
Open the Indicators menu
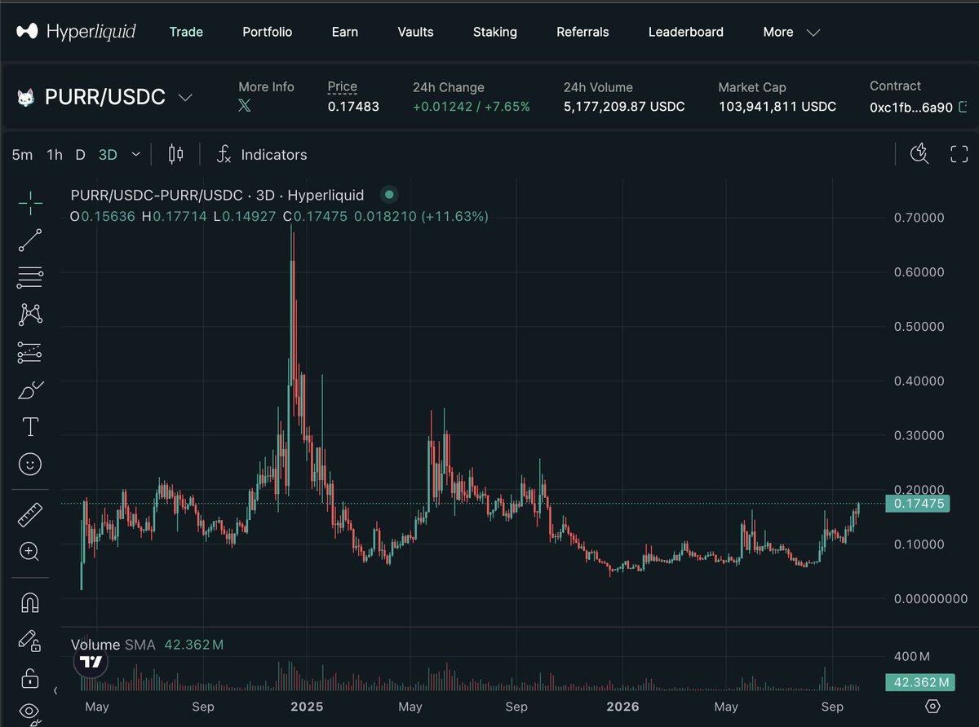(x=262, y=154)
